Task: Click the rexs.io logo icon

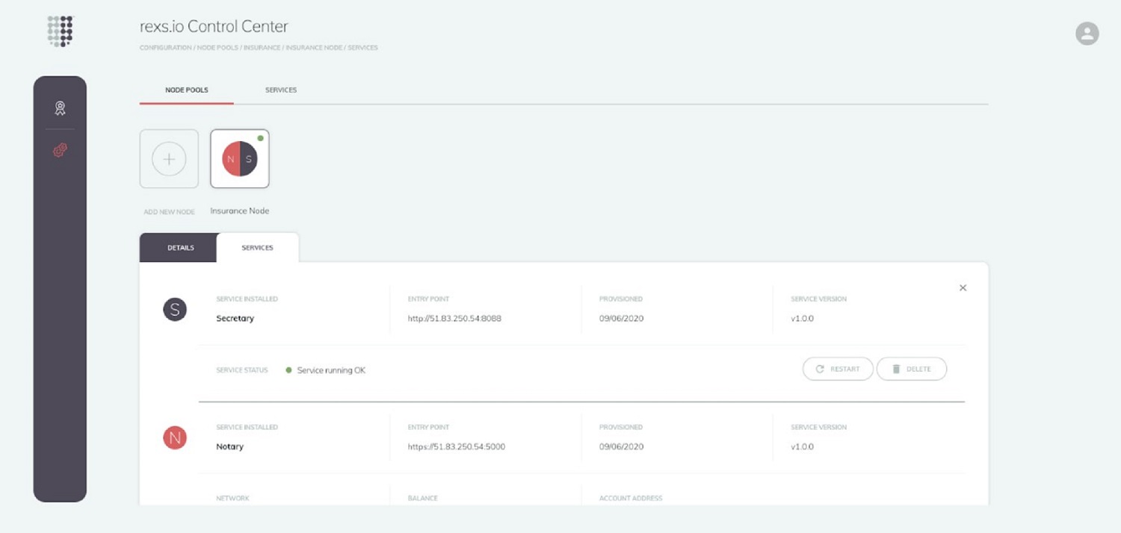Action: 61,31
